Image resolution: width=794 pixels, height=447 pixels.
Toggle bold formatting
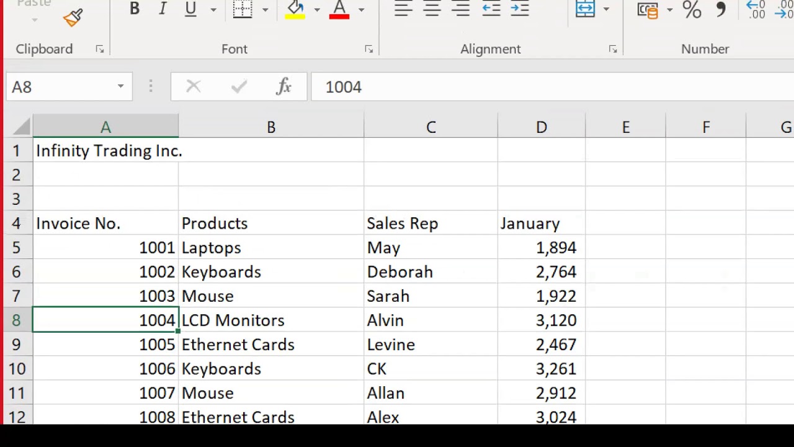click(134, 9)
